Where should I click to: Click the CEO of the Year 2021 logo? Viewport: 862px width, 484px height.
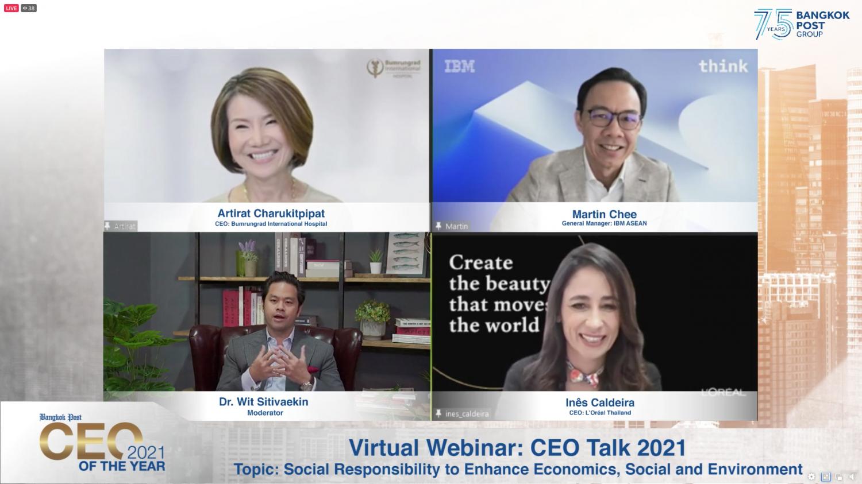tap(102, 443)
